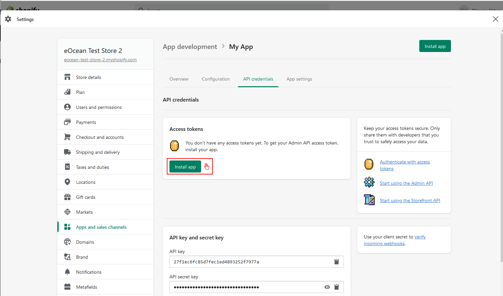Open Start using the Storefront API link
Image resolution: width=503 pixels, height=296 pixels.
410,200
